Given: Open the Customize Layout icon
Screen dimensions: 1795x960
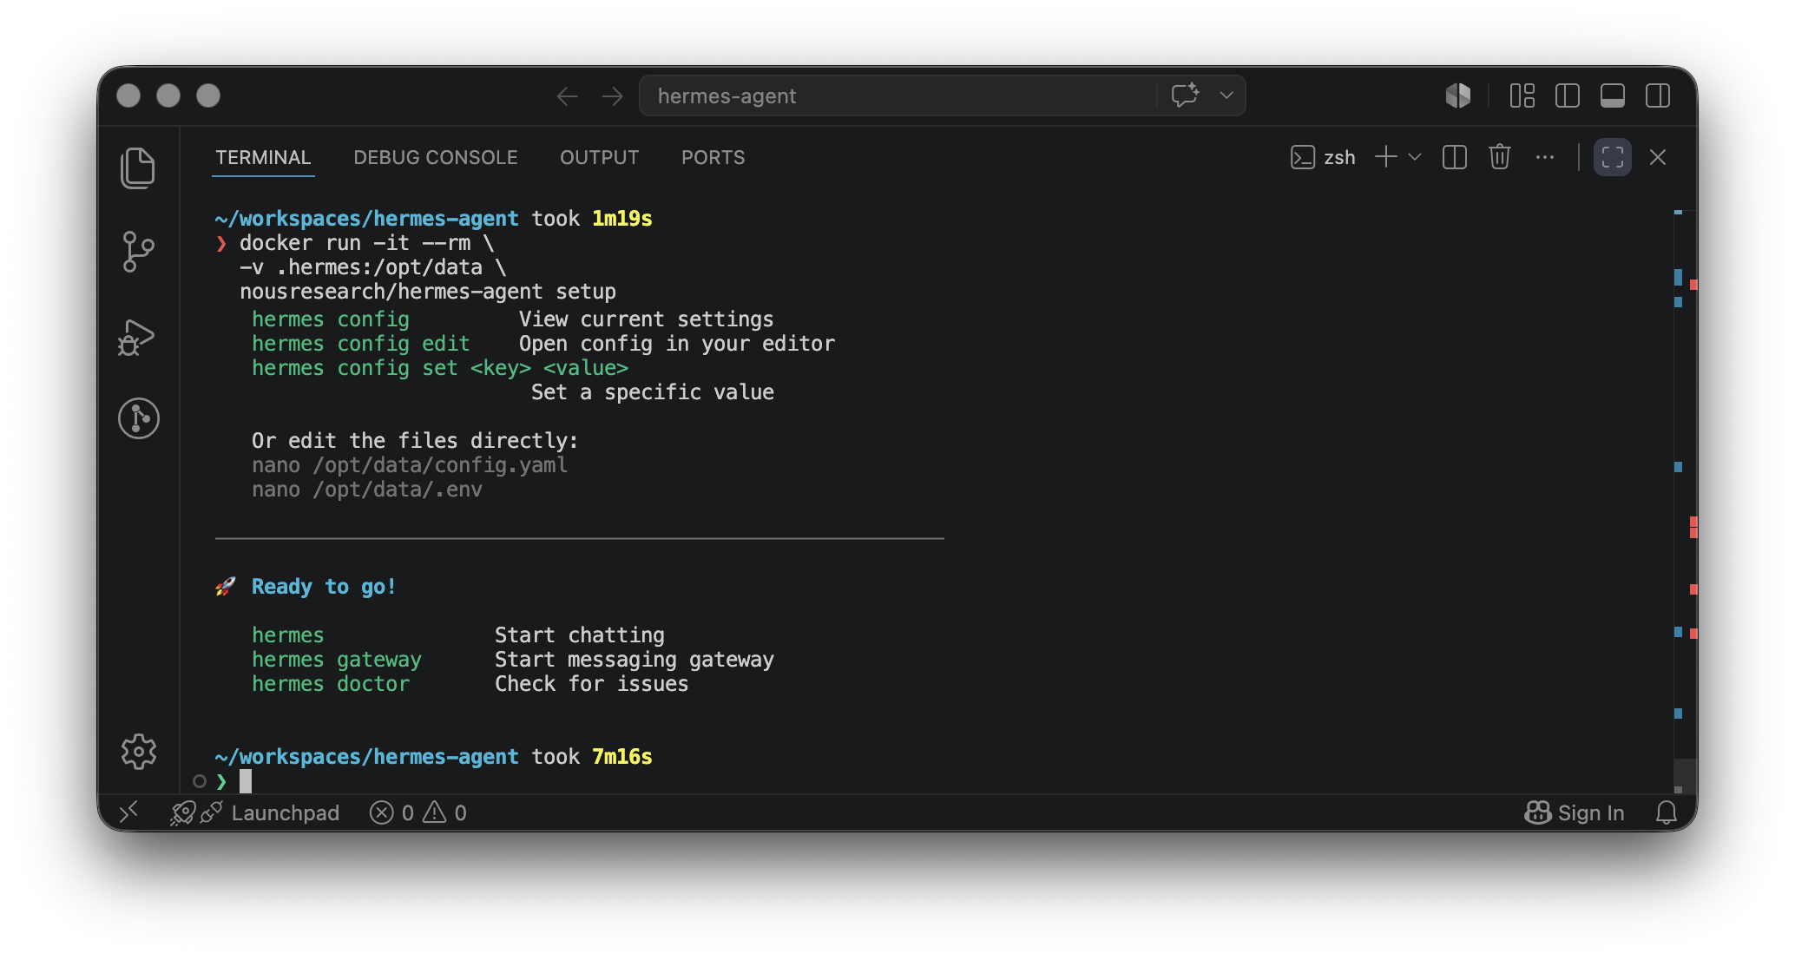Looking at the screenshot, I should [1522, 95].
